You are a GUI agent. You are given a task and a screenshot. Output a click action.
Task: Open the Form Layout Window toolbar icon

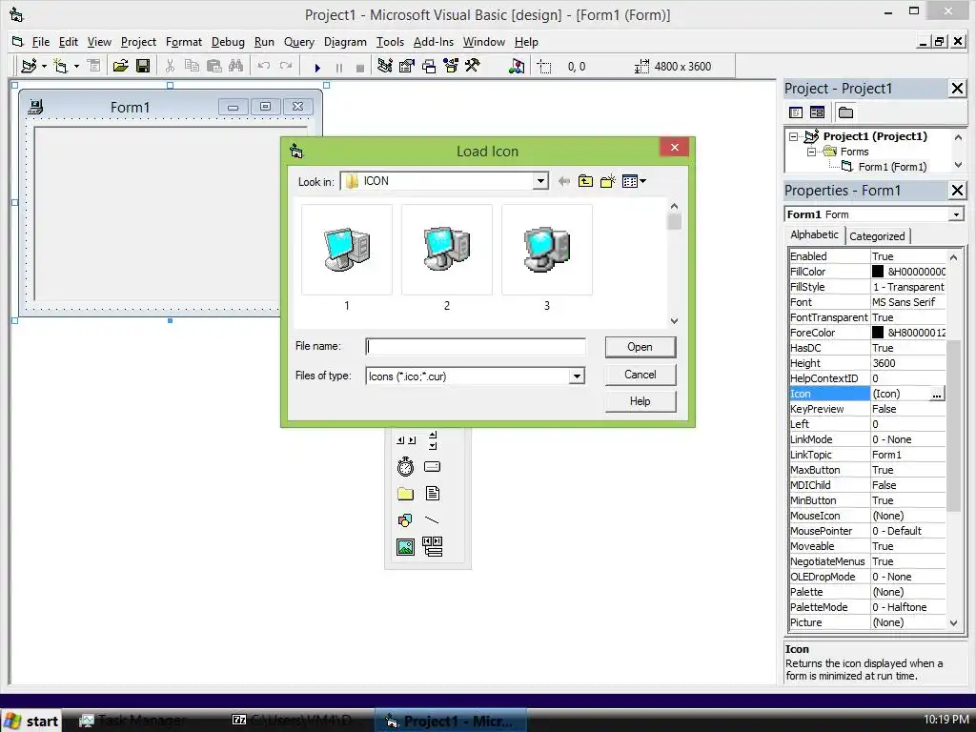(x=429, y=66)
